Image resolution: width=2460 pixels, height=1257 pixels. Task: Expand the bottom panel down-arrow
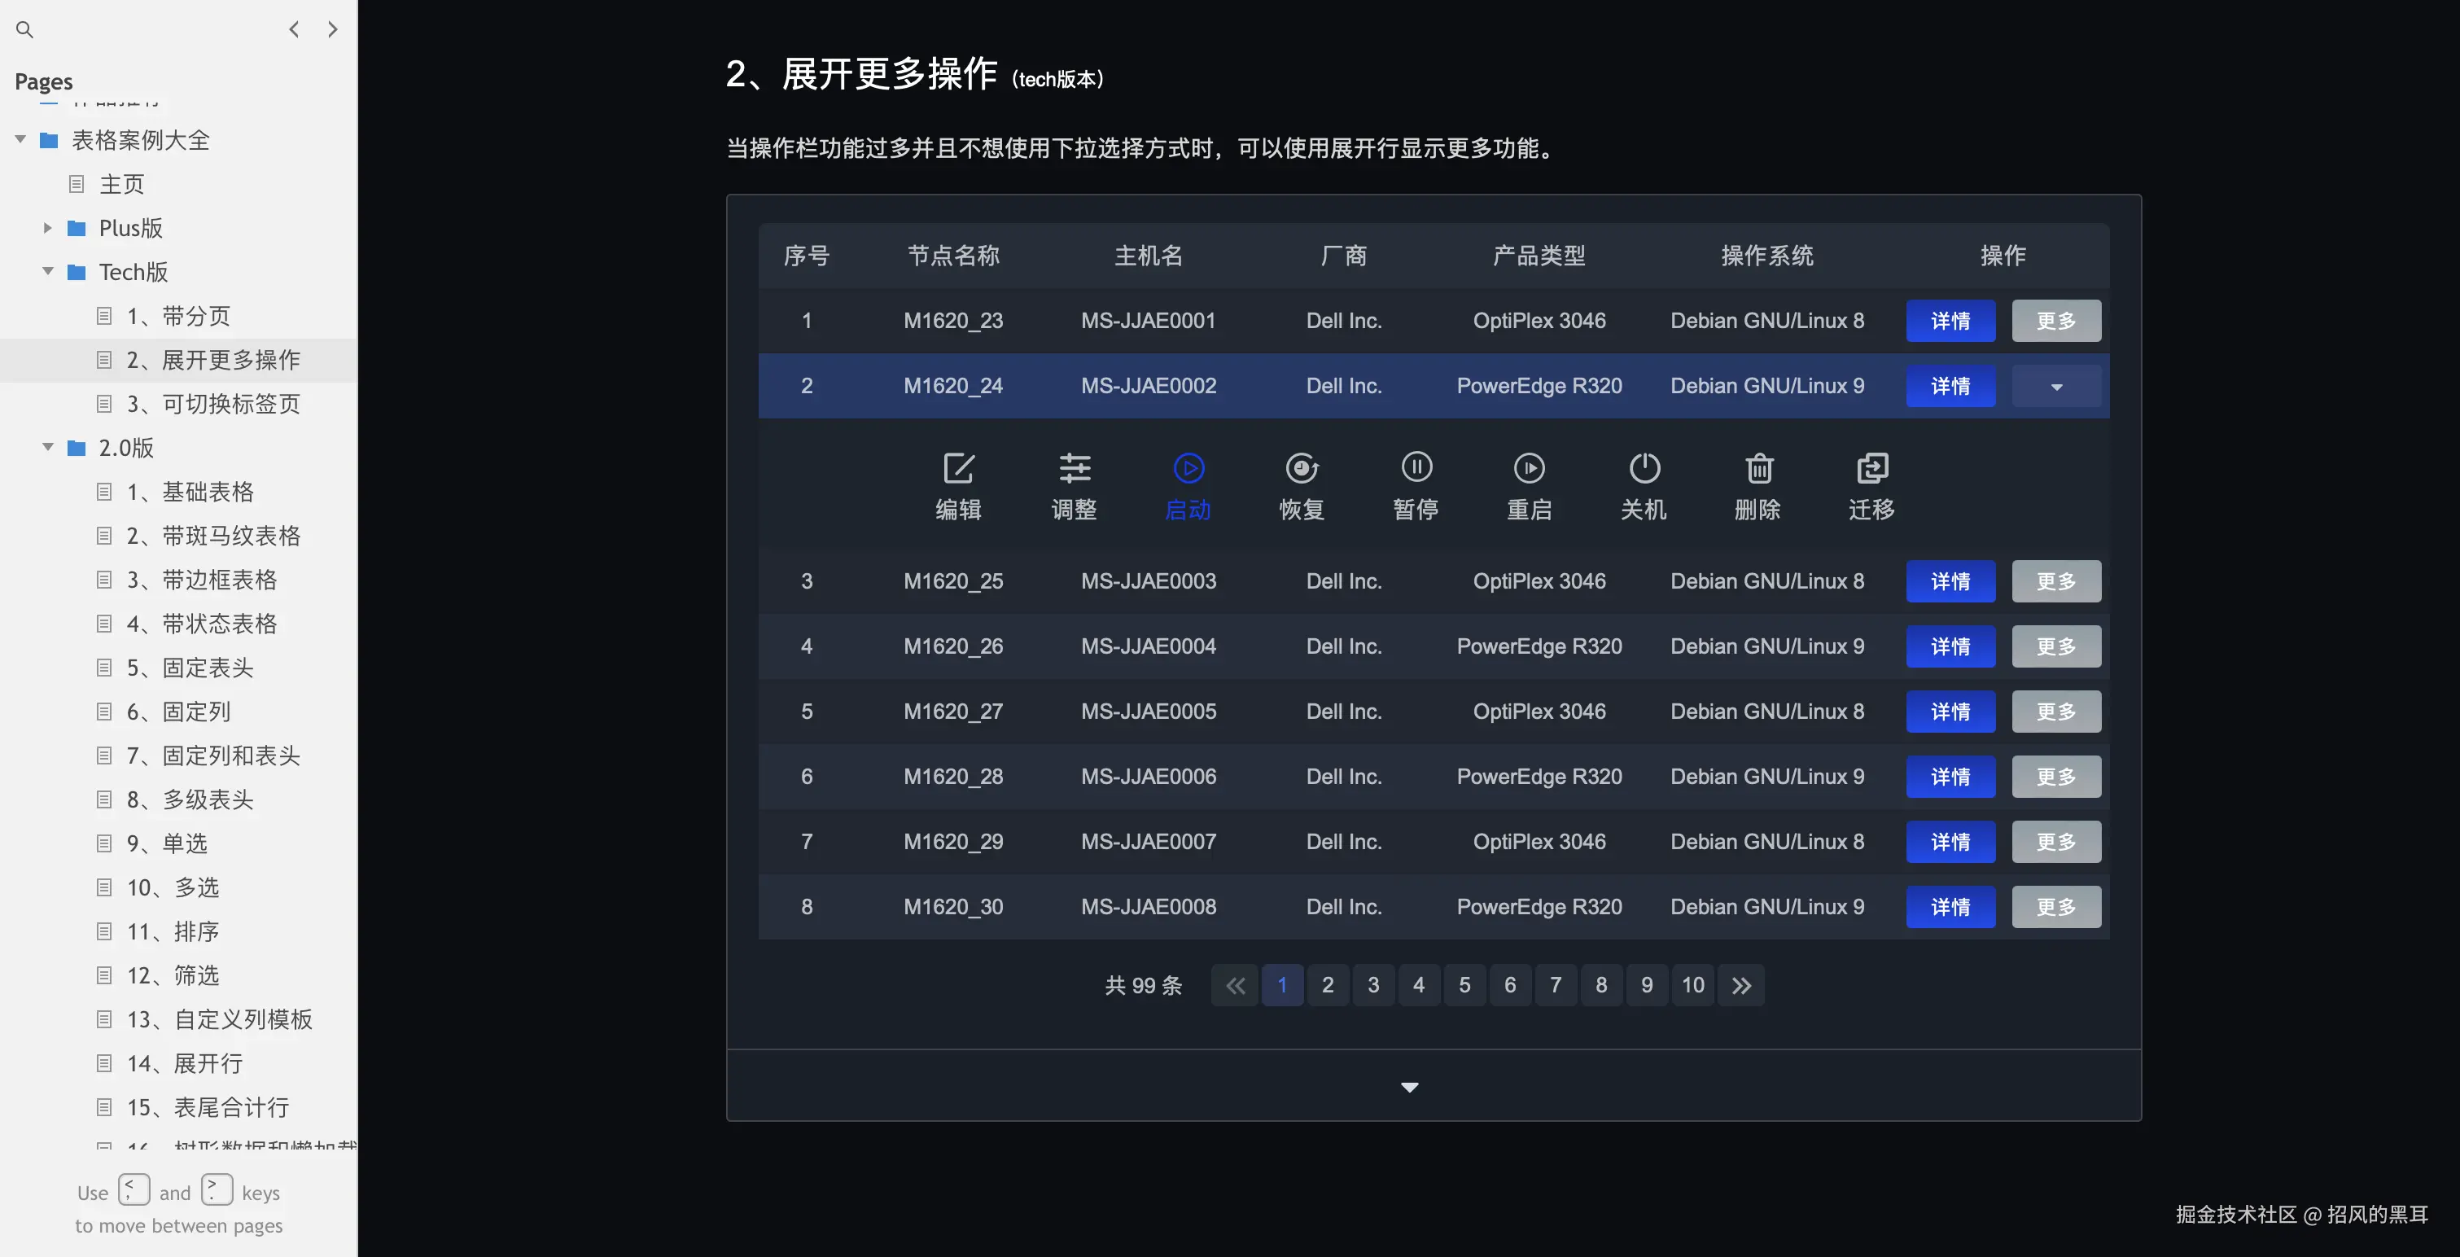[x=1408, y=1087]
